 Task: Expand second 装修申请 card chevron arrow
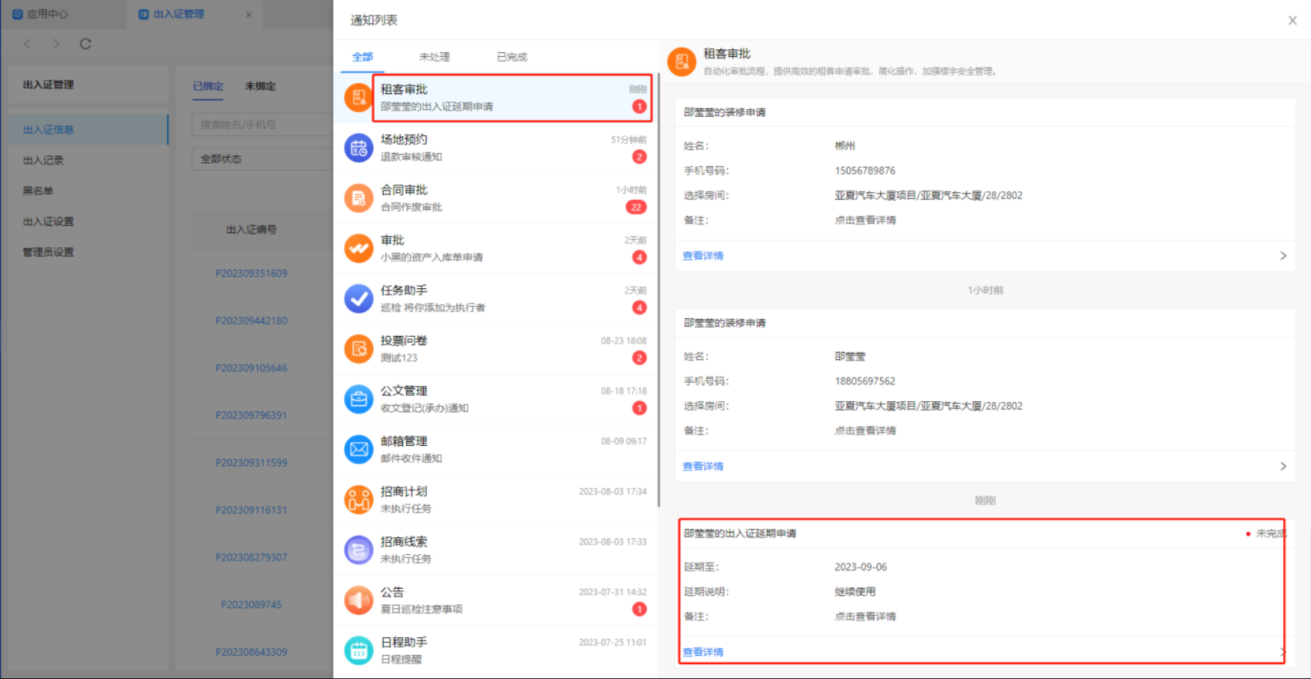pos(1283,466)
